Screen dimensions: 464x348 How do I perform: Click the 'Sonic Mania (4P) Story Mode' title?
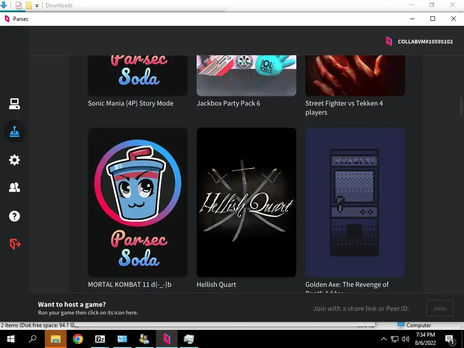[130, 103]
